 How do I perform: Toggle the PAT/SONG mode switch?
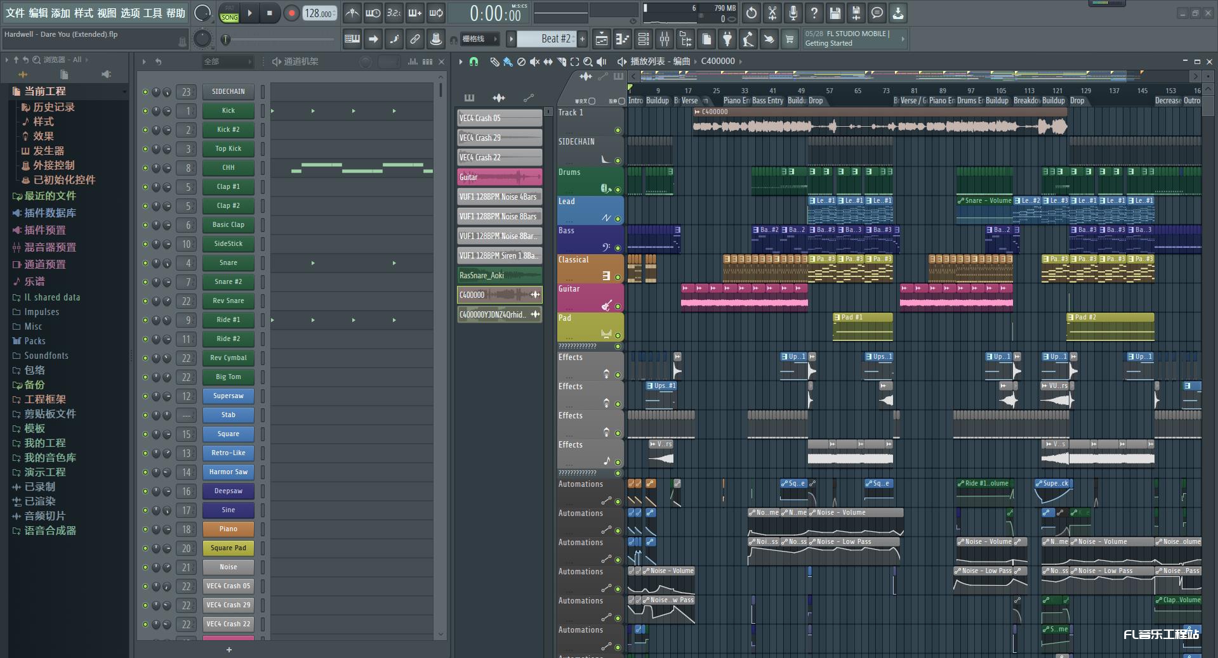point(230,13)
